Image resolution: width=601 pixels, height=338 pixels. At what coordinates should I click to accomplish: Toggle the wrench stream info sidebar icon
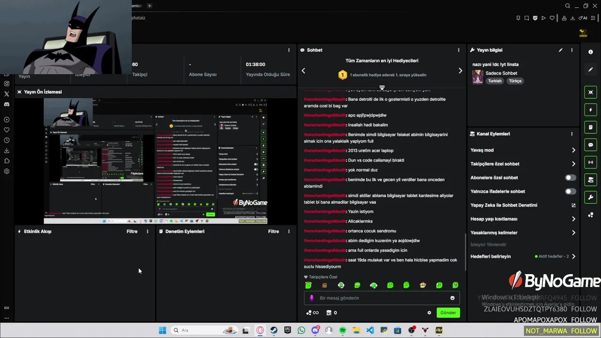point(591,197)
